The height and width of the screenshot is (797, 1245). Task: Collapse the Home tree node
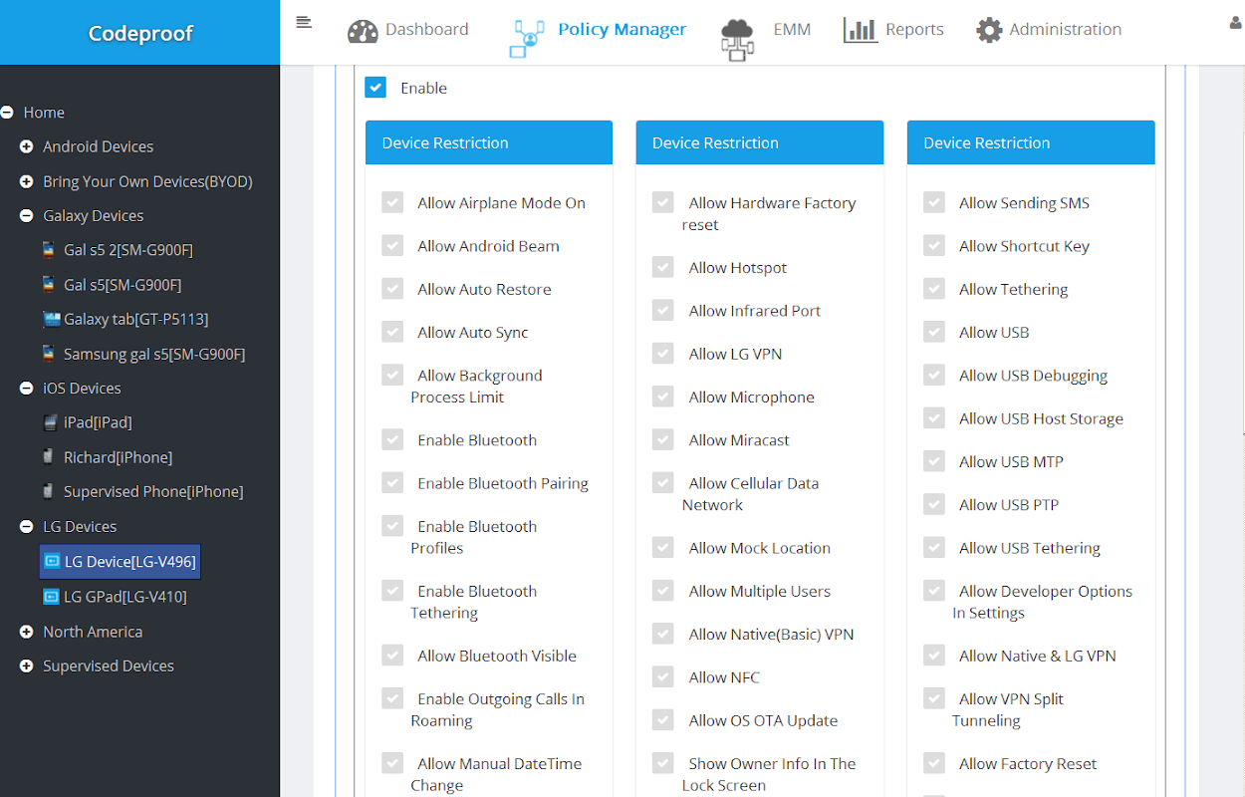(7, 113)
